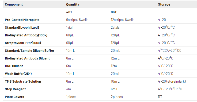This screenshot has width=197, height=102.
Task: Click the Streptavidin-HRP(100×) label
Action: click(23, 43)
